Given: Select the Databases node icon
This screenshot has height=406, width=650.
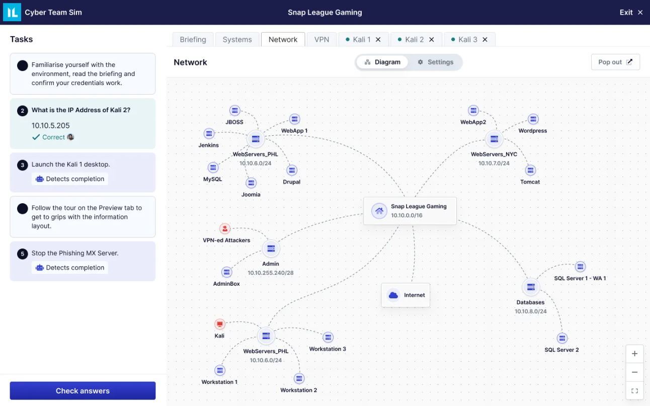Looking at the screenshot, I should click(x=531, y=287).
